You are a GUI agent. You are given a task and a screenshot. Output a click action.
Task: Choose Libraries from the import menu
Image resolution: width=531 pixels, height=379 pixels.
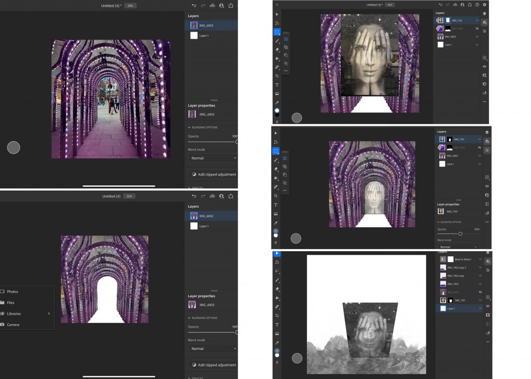(14, 313)
